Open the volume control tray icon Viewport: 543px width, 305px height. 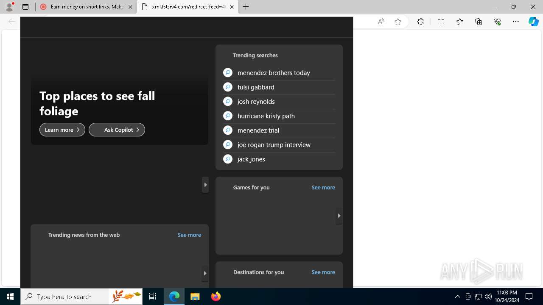pyautogui.click(x=488, y=297)
